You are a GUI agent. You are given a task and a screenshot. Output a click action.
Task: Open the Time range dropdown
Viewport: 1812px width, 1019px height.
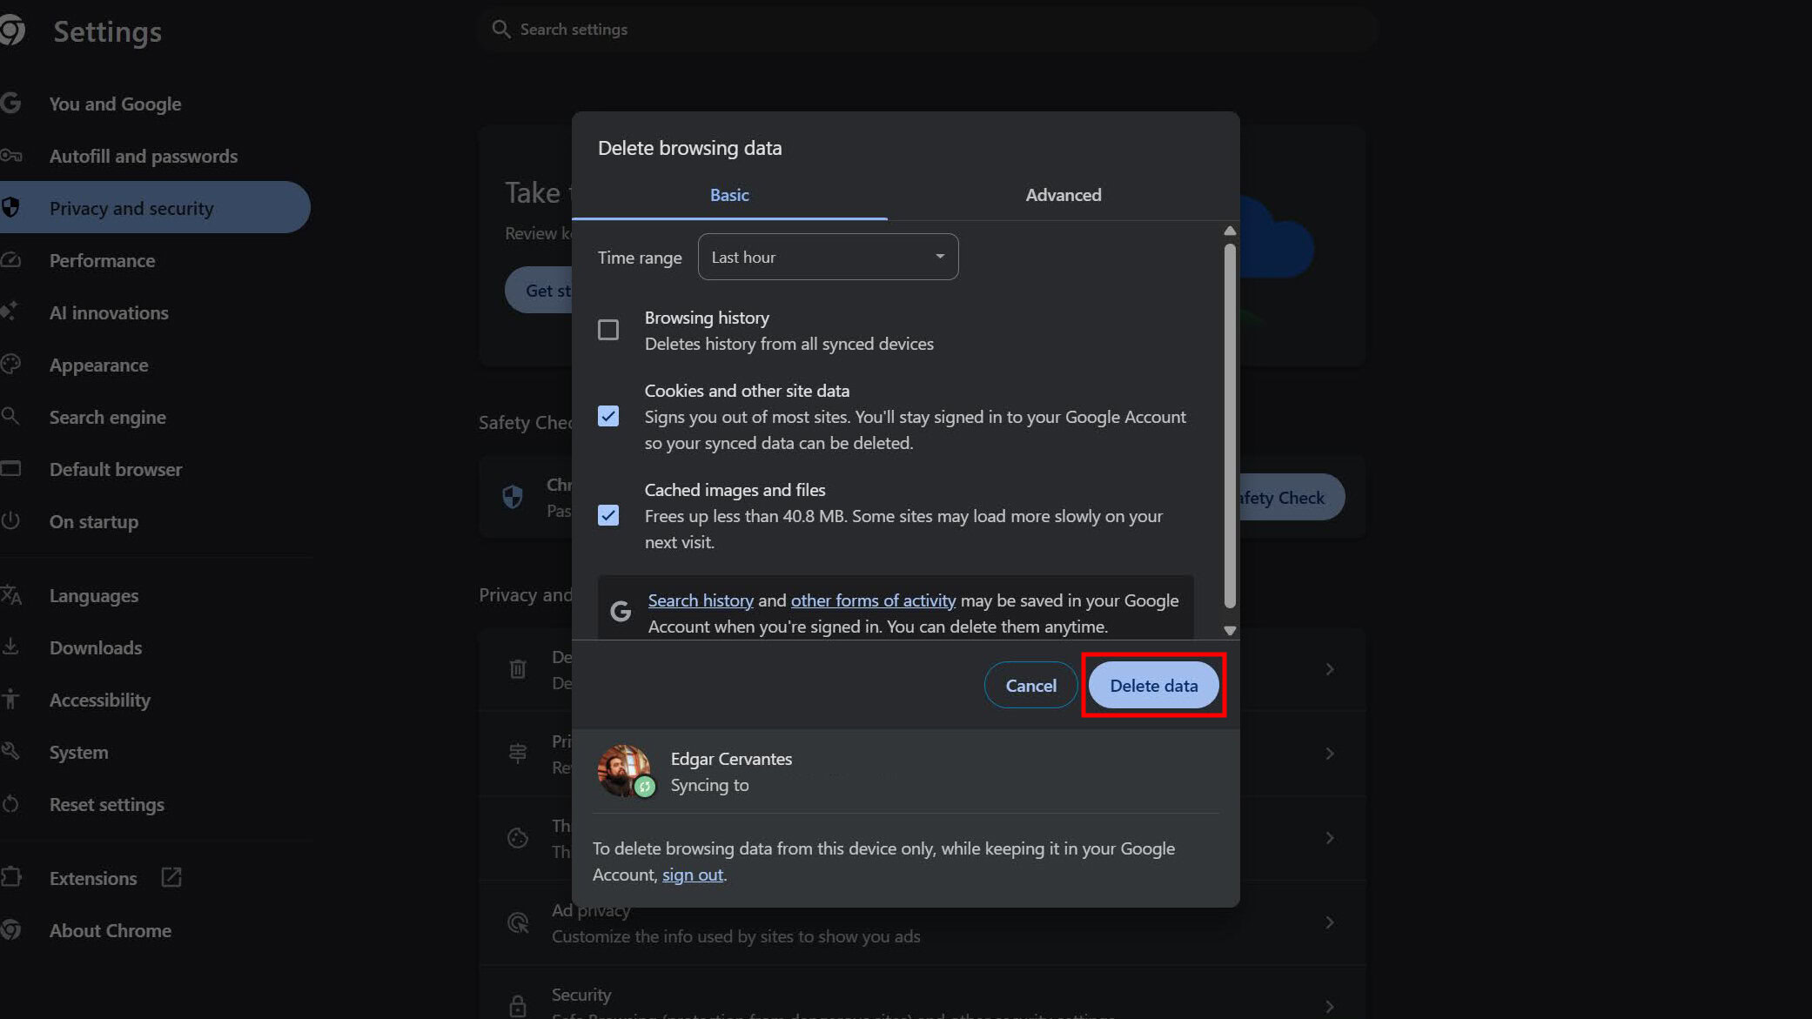click(828, 257)
